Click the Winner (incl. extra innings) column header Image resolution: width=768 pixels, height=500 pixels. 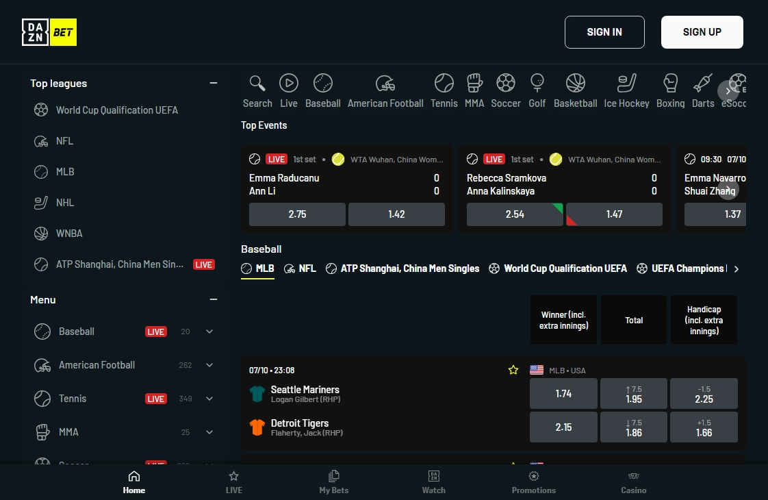(x=563, y=320)
